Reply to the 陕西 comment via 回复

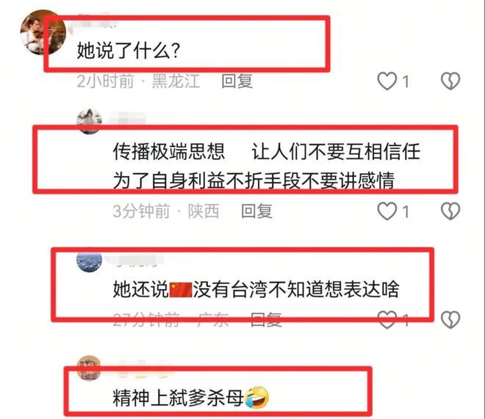256,211
